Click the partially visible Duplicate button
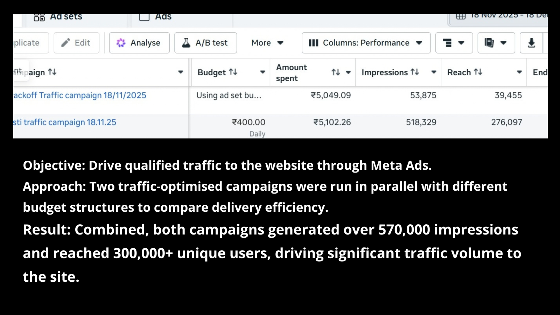The image size is (560, 315). coord(30,43)
